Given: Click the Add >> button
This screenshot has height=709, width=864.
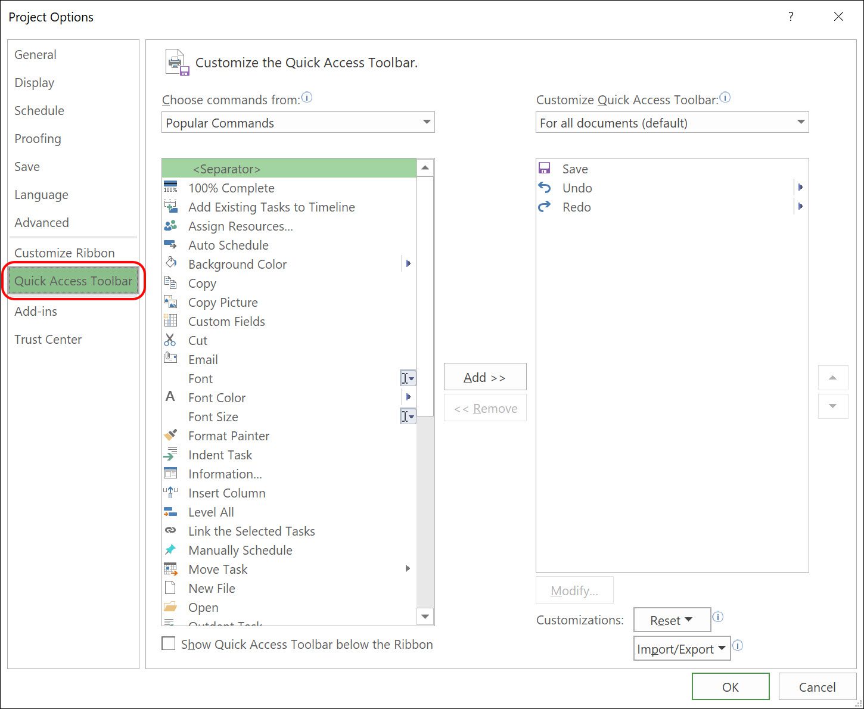Looking at the screenshot, I should pyautogui.click(x=485, y=377).
